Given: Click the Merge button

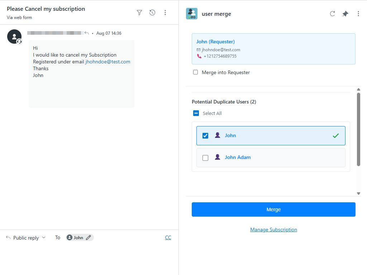Looking at the screenshot, I should (273, 209).
